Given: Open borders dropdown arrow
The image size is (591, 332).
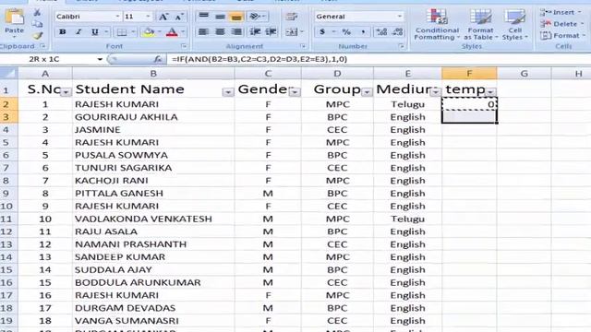Looking at the screenshot, I should [133, 32].
